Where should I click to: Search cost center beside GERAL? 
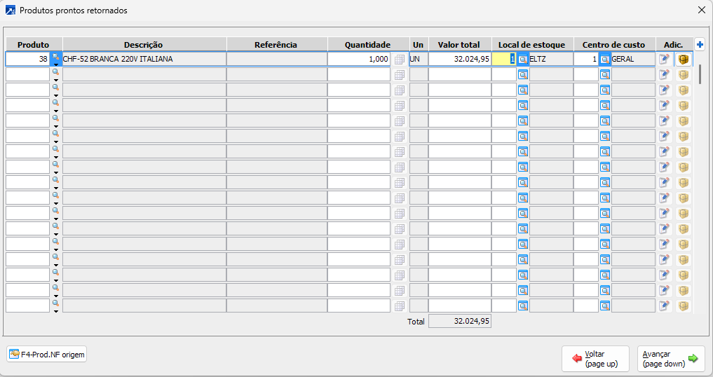[x=605, y=59]
